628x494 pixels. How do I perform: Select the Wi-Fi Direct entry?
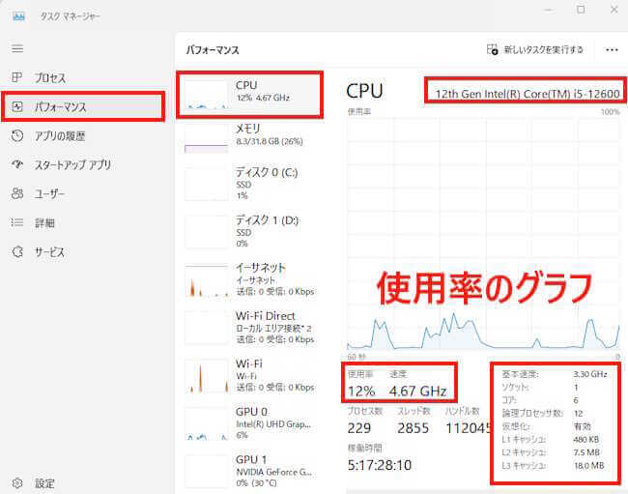pos(249,328)
